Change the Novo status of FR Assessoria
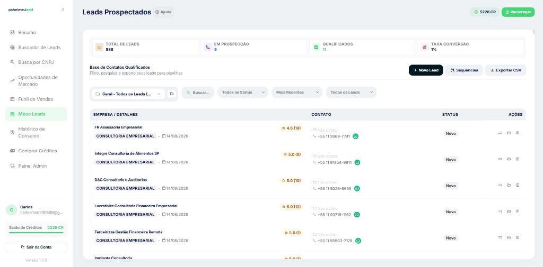 click(x=451, y=133)
